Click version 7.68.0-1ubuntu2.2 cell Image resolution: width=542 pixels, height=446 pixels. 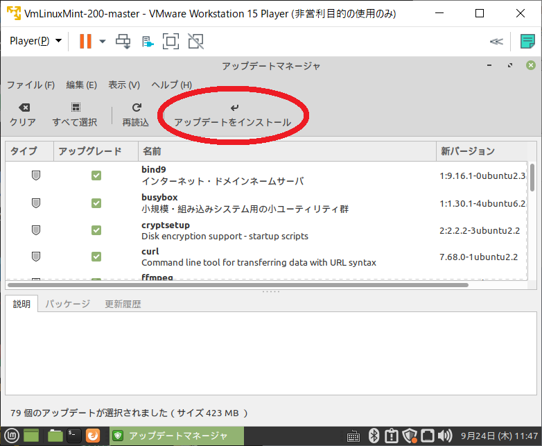pyautogui.click(x=479, y=257)
